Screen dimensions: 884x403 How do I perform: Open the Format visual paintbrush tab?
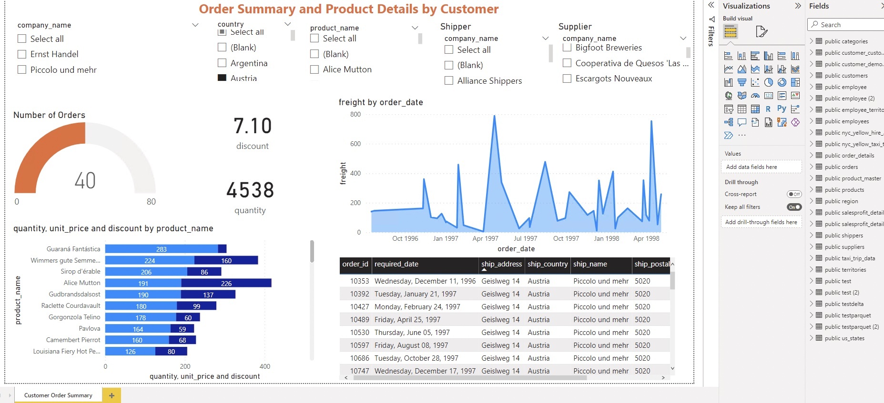click(762, 32)
